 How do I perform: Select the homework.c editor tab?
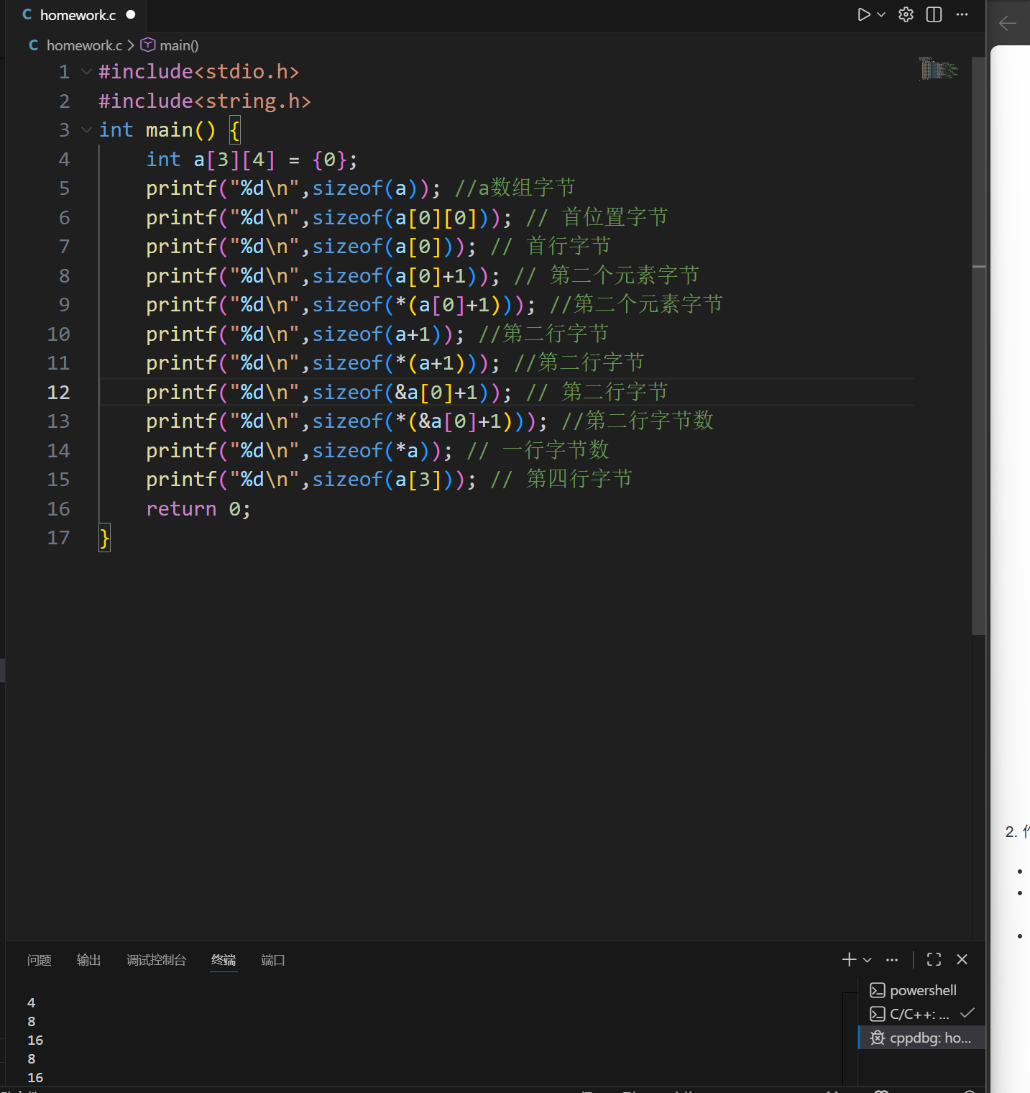click(x=78, y=15)
